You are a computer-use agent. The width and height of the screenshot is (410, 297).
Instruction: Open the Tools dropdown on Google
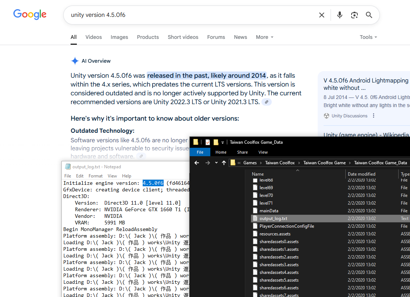coord(368,37)
